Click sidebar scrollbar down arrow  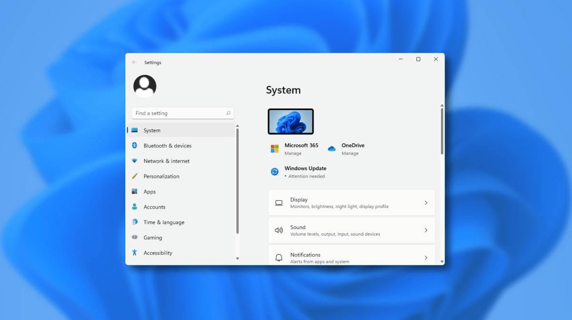click(x=237, y=258)
